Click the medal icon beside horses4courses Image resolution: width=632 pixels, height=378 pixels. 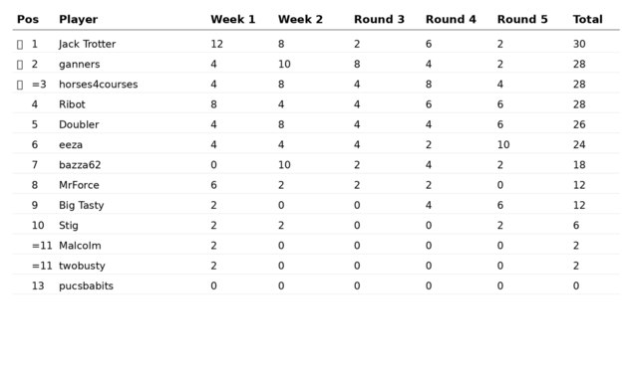click(20, 85)
